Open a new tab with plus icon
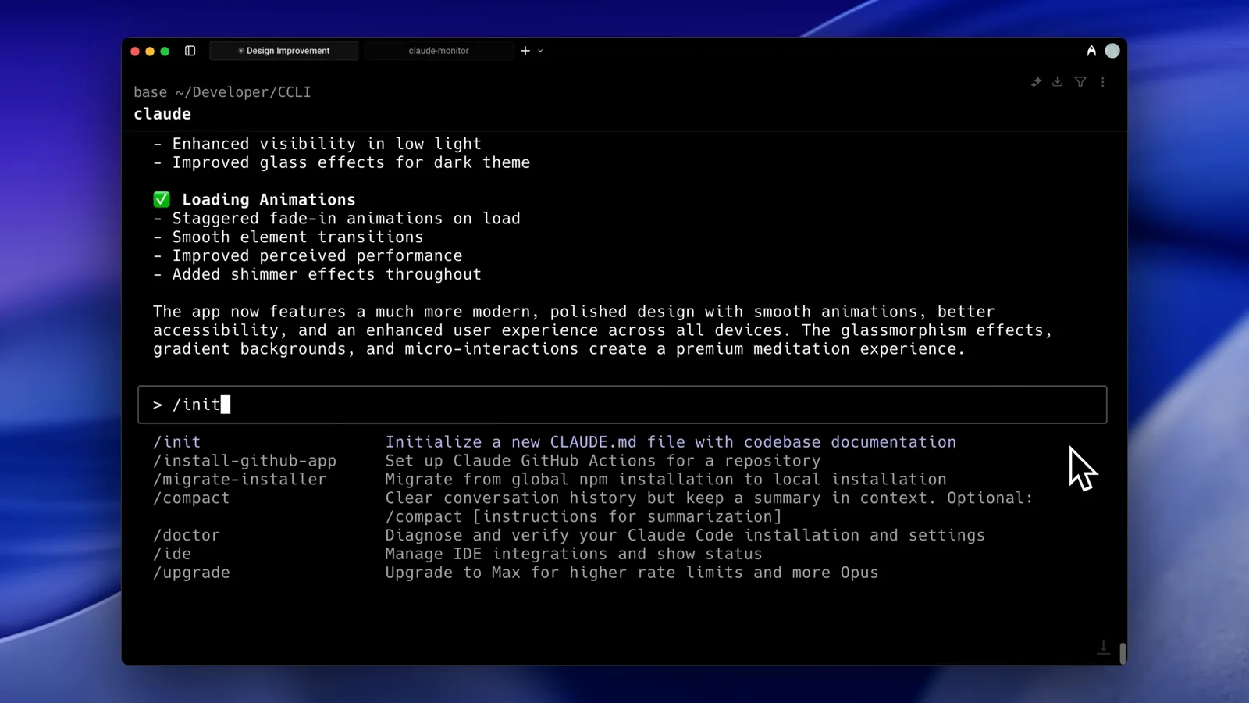The height and width of the screenshot is (703, 1249). point(525,51)
